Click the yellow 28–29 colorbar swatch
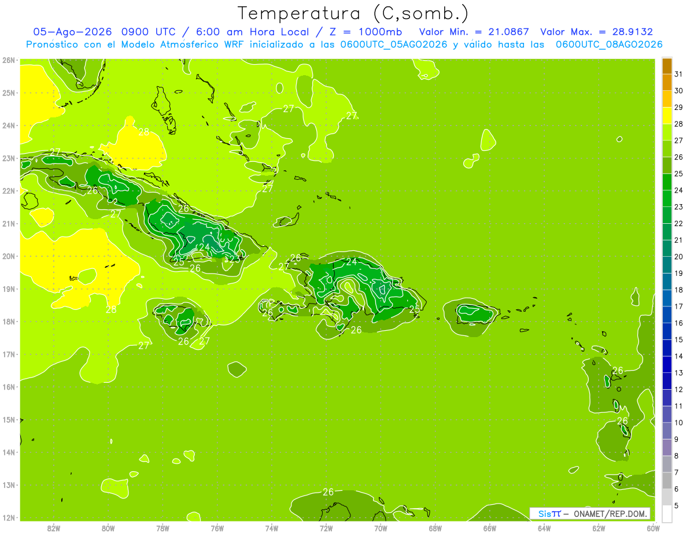This screenshot has height=536, width=694. tap(667, 116)
